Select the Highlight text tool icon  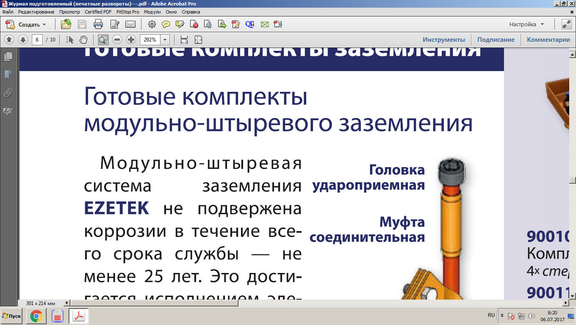(180, 24)
